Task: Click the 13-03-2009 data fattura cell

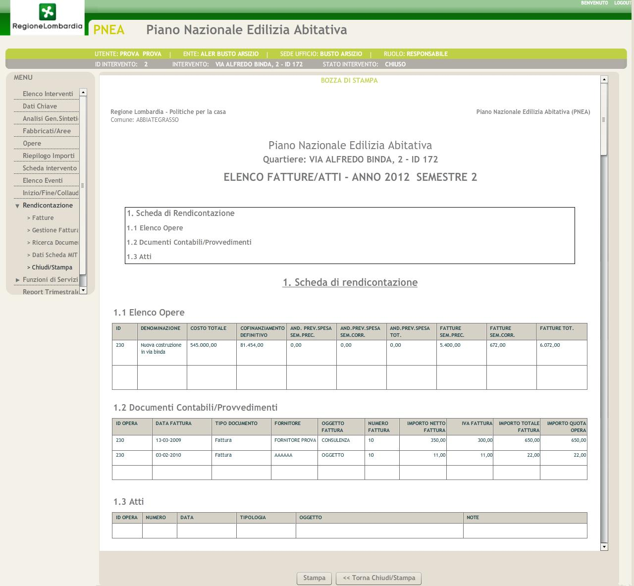Action: point(182,442)
